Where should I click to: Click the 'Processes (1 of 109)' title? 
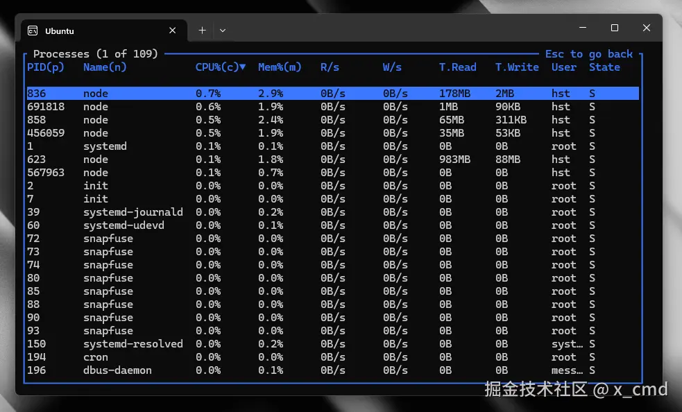95,54
